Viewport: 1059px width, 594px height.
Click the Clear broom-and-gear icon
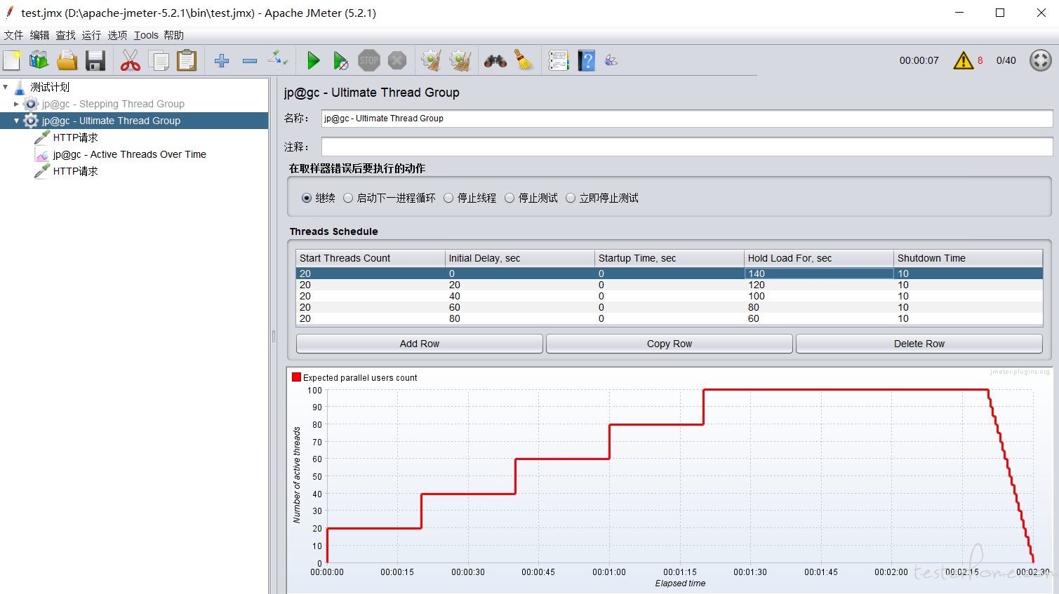pyautogui.click(x=432, y=61)
